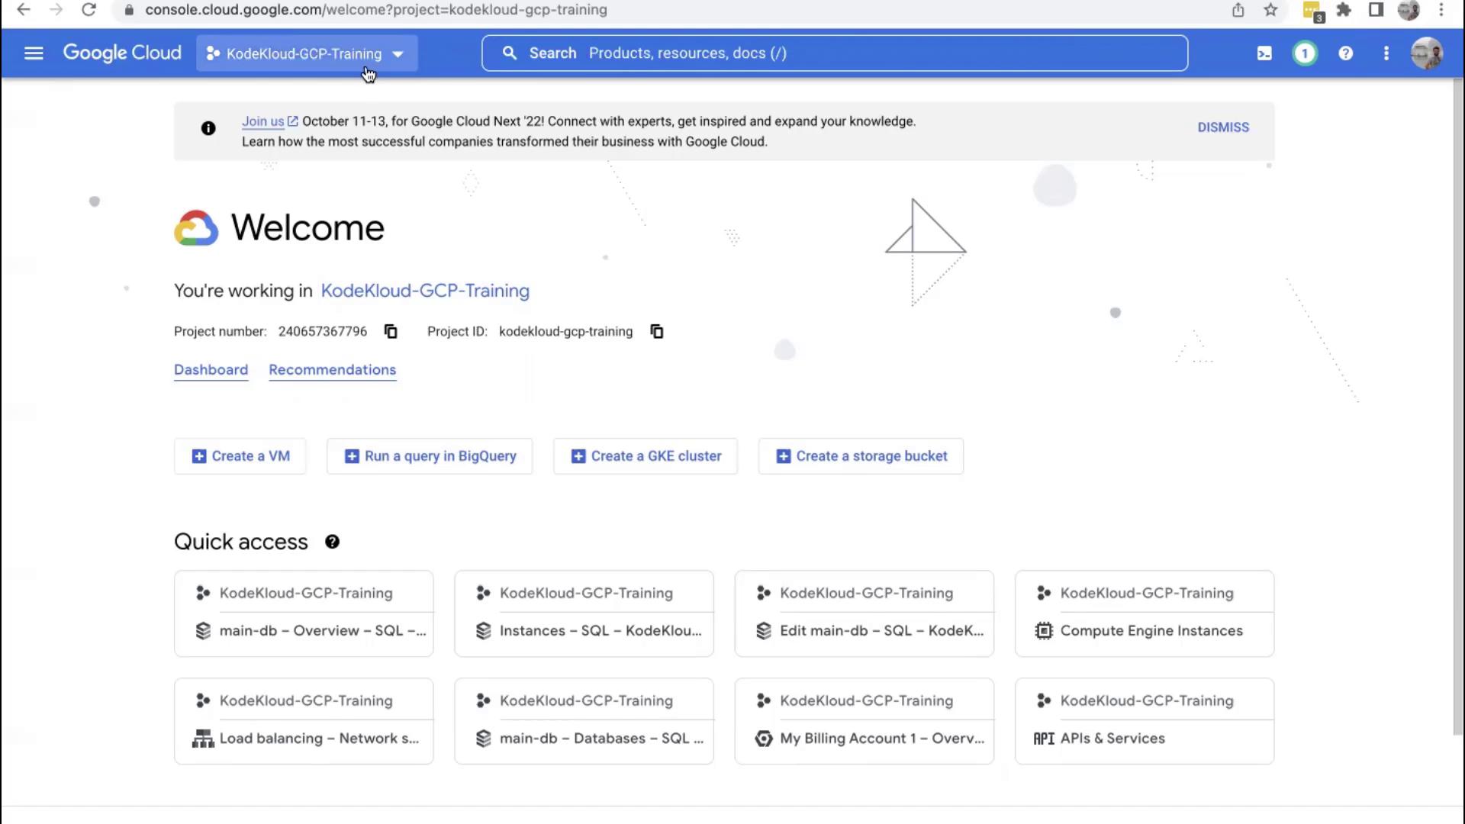Click the browser bookmark star icon
The height and width of the screenshot is (824, 1465).
click(1270, 10)
